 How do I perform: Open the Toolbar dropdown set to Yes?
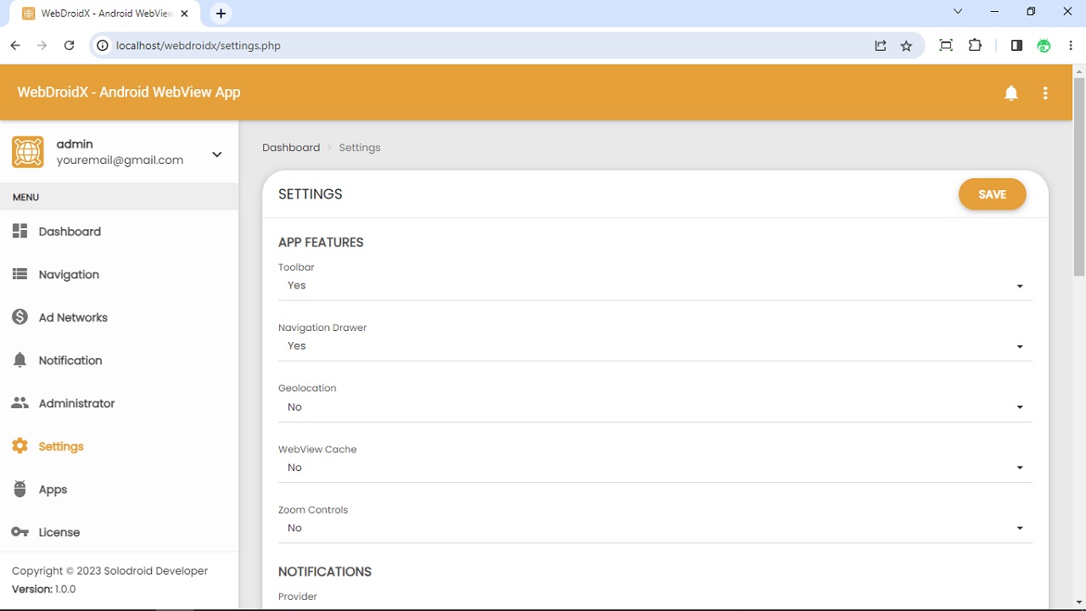1019,286
